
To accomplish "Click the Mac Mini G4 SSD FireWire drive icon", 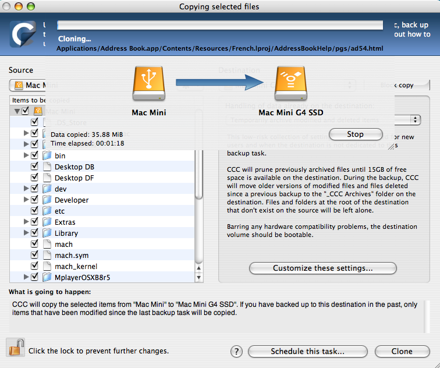I will pos(291,83).
